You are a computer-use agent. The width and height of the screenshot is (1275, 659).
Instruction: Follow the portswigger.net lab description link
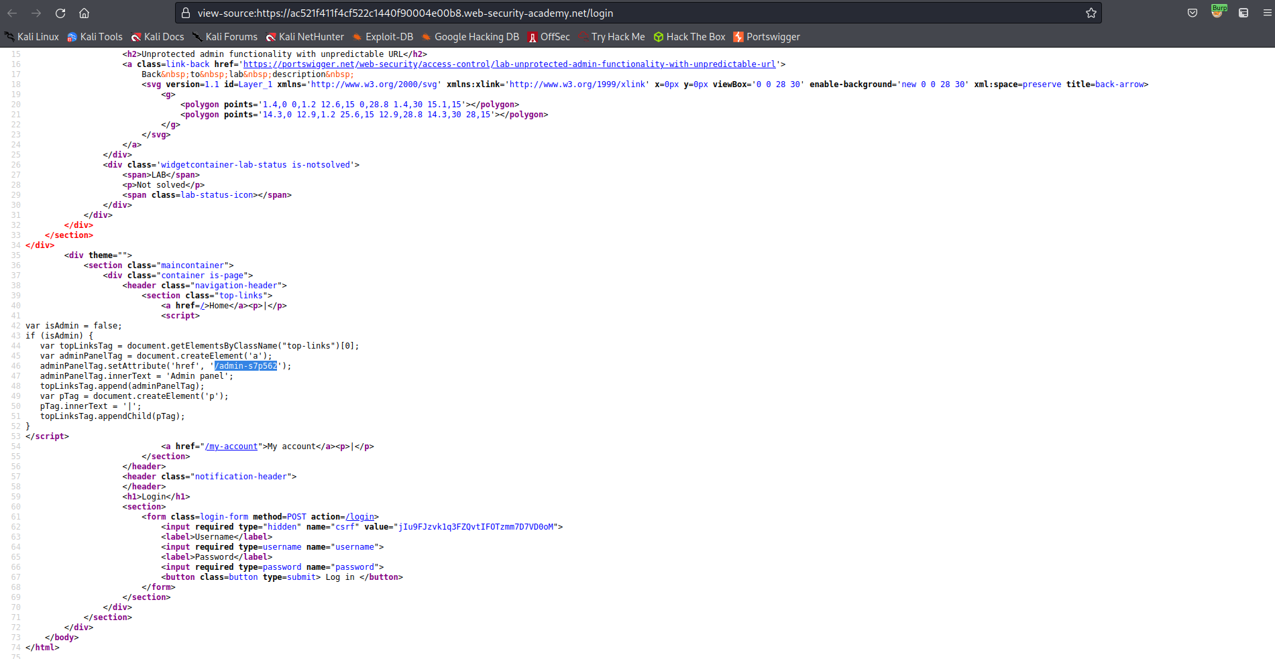509,64
